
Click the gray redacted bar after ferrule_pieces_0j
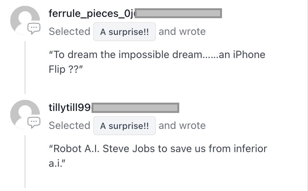[x=178, y=13]
